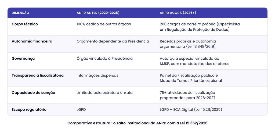275x133 pixels.
Task: Select the Autonomia financeira row label
Action: [x=32, y=41]
